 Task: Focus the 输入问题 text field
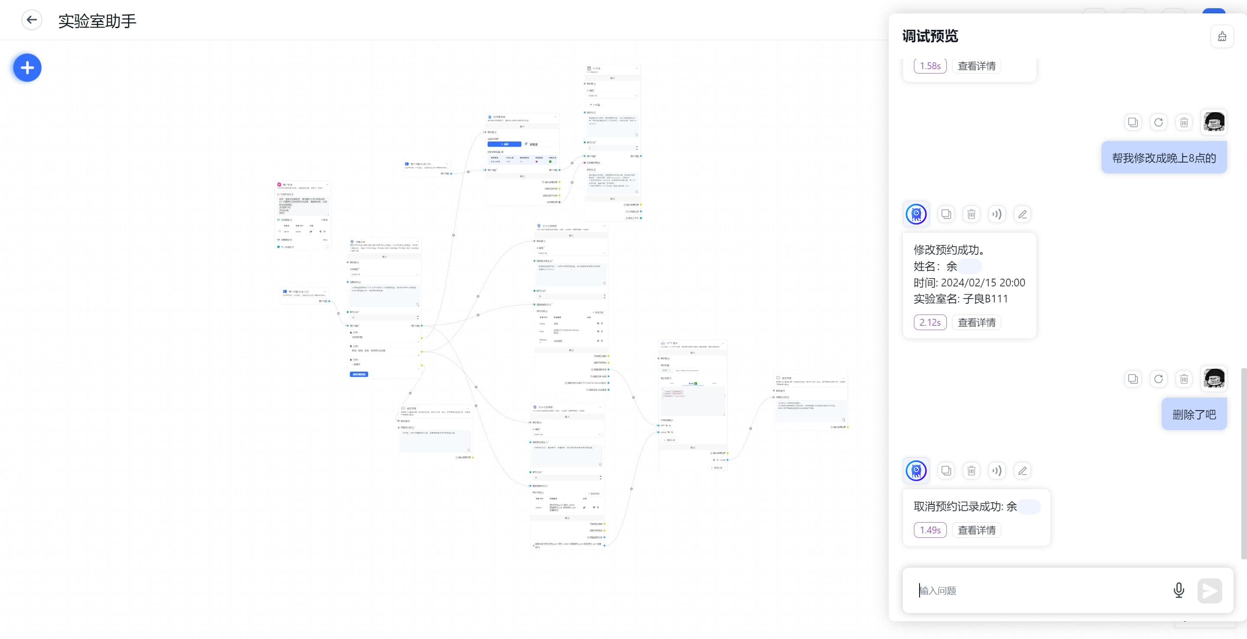point(1041,591)
